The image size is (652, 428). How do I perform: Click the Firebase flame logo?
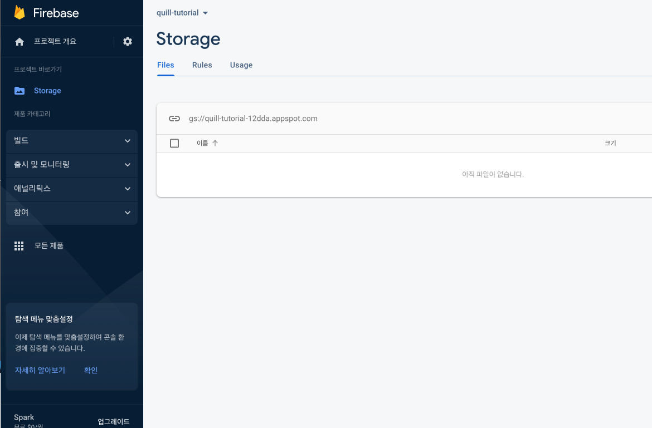point(20,12)
